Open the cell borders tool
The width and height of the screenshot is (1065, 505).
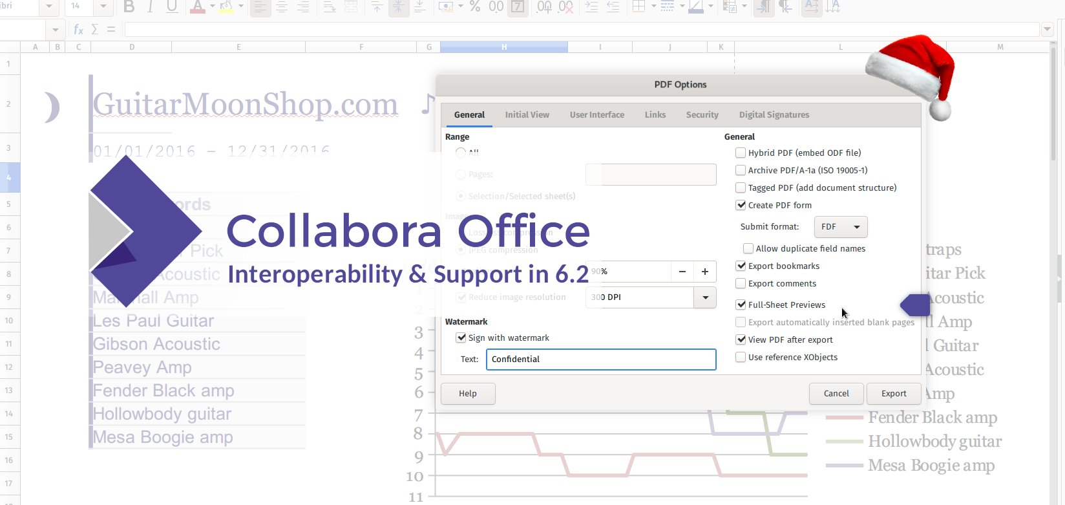(638, 6)
